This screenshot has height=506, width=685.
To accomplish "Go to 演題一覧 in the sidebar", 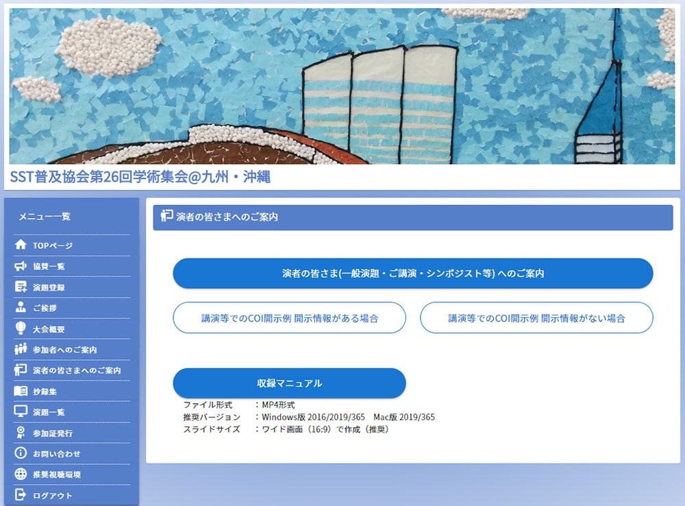I will (49, 412).
